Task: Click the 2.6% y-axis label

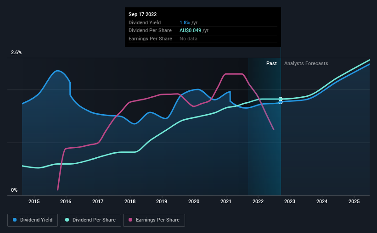Action: 16,52
